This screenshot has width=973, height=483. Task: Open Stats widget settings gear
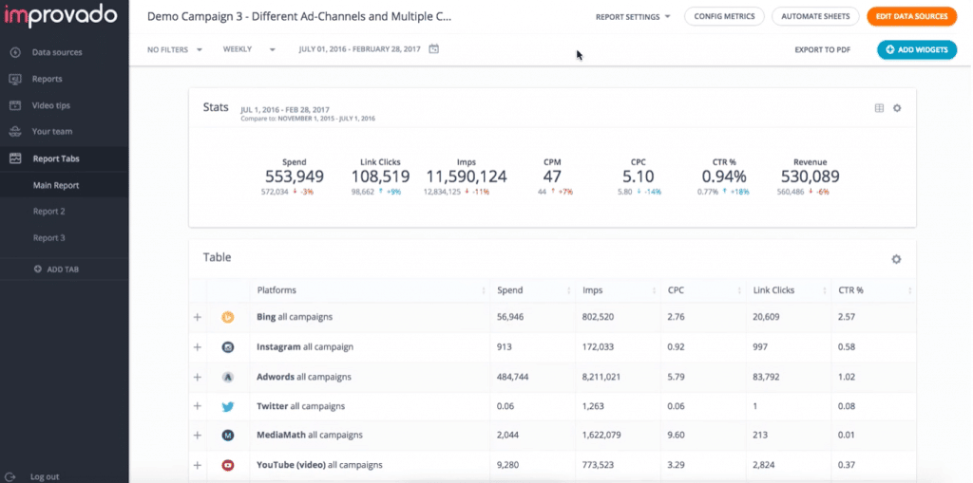click(897, 108)
